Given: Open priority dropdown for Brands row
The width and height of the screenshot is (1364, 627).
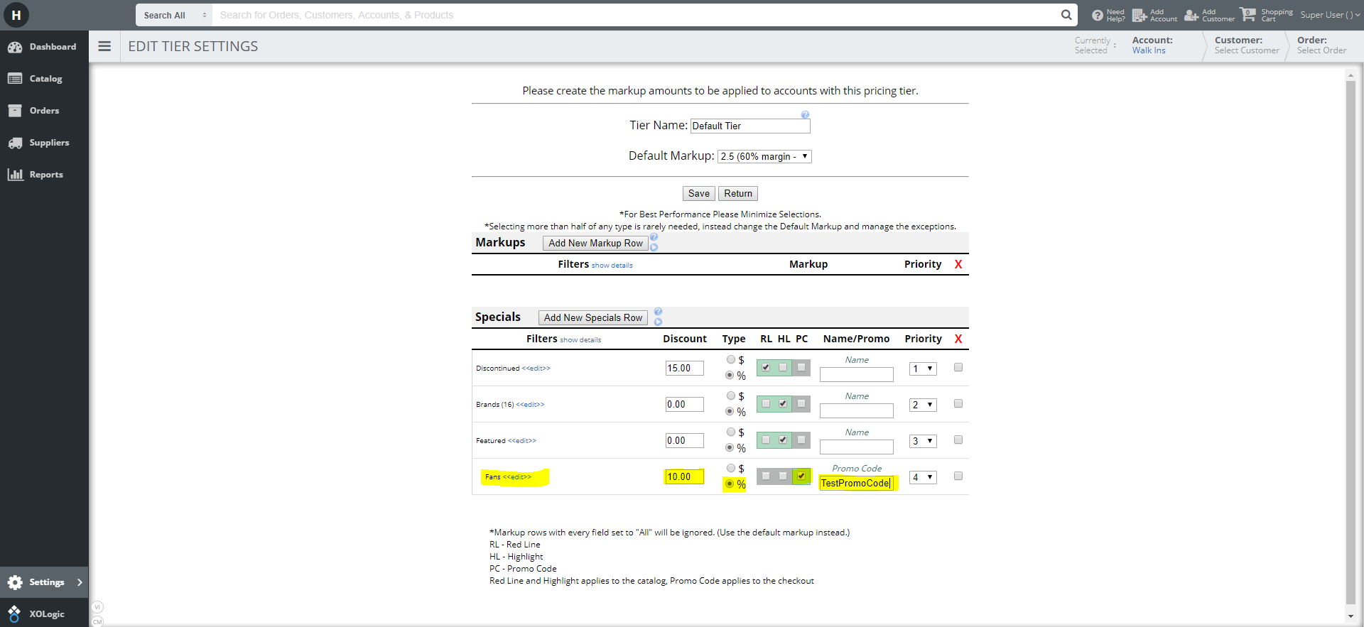Looking at the screenshot, I should [923, 405].
